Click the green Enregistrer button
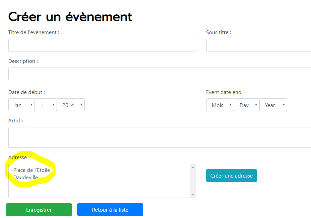This screenshot has width=311, height=218. coord(39,210)
